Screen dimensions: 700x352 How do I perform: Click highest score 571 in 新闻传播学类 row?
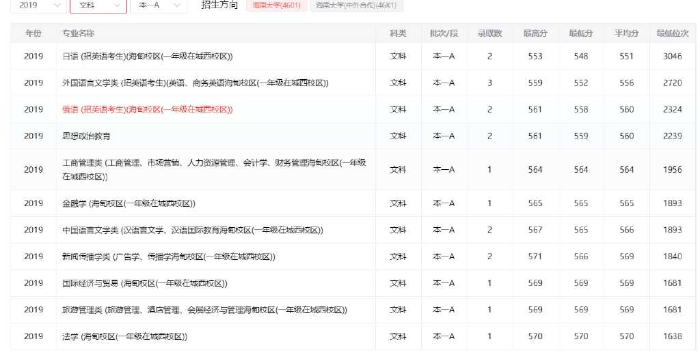(535, 256)
